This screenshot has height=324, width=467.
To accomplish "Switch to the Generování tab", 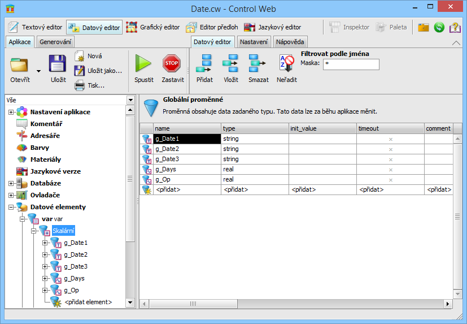I will (55, 42).
